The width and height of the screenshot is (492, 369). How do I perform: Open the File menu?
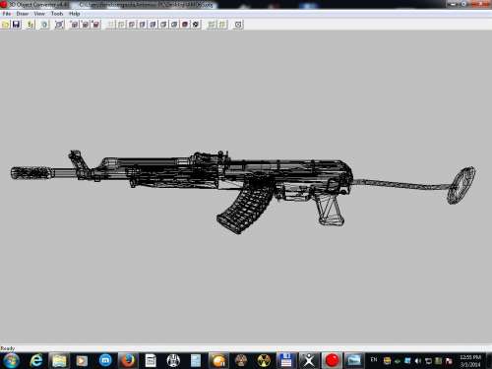click(7, 14)
